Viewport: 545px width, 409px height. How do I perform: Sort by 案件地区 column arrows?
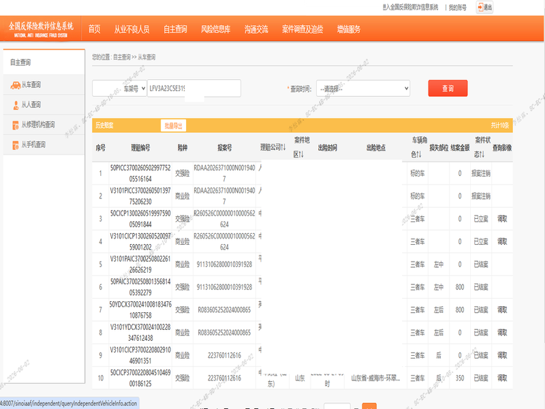[301, 155]
